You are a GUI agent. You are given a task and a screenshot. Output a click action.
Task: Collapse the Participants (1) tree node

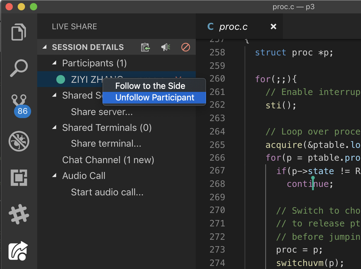(55, 63)
